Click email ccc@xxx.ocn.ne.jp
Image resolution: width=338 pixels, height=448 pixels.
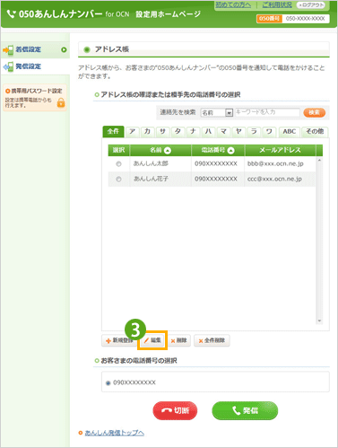(x=274, y=179)
